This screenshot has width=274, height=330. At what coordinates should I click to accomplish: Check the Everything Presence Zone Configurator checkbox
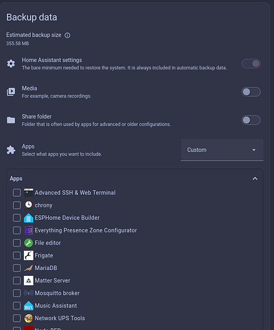(16, 230)
